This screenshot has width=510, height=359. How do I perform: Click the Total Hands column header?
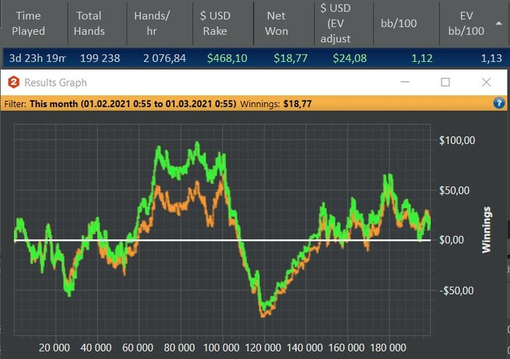click(89, 23)
